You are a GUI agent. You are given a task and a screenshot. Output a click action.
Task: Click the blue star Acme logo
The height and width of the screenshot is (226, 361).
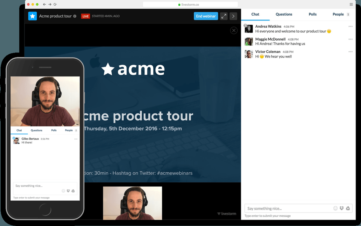32,16
